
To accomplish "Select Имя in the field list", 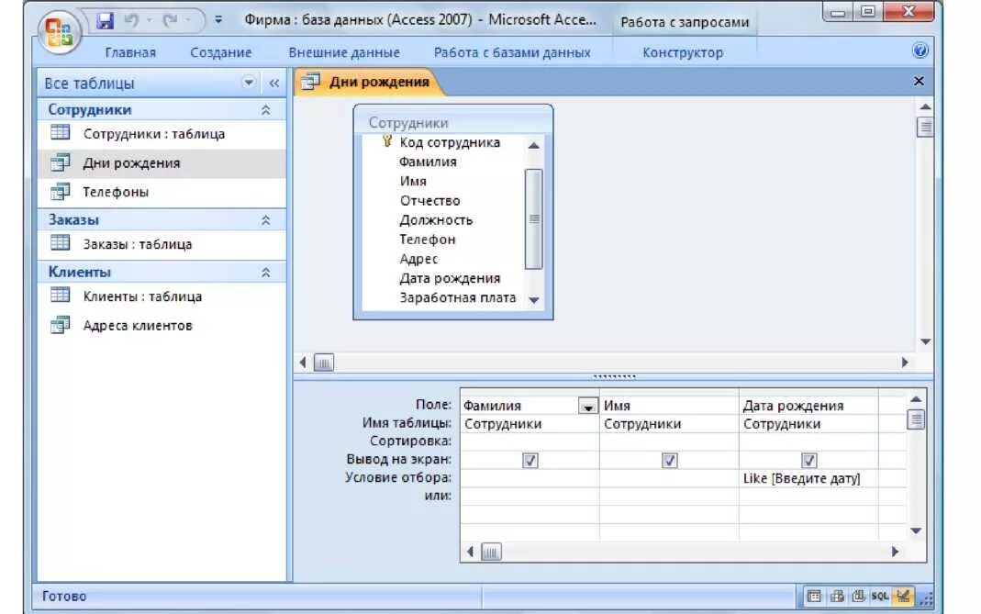I will coord(413,182).
